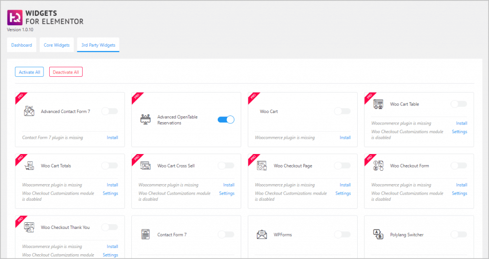Click the Woo Checkout Form widget icon
The height and width of the screenshot is (259, 489).
click(x=378, y=166)
